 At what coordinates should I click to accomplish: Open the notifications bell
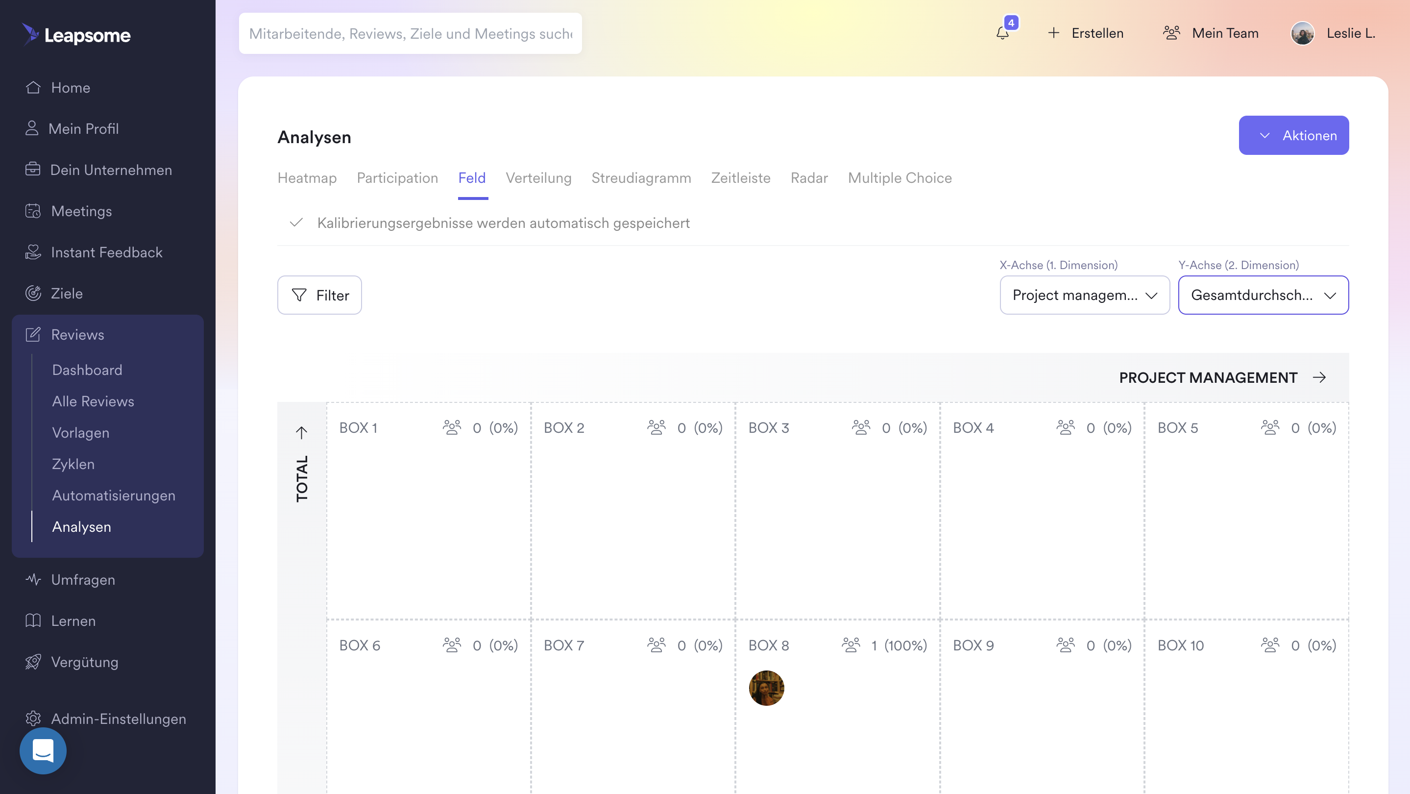coord(1002,33)
